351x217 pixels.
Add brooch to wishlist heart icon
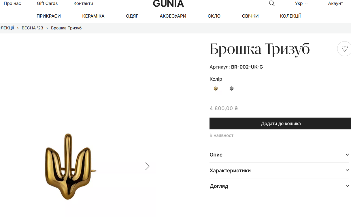344,49
